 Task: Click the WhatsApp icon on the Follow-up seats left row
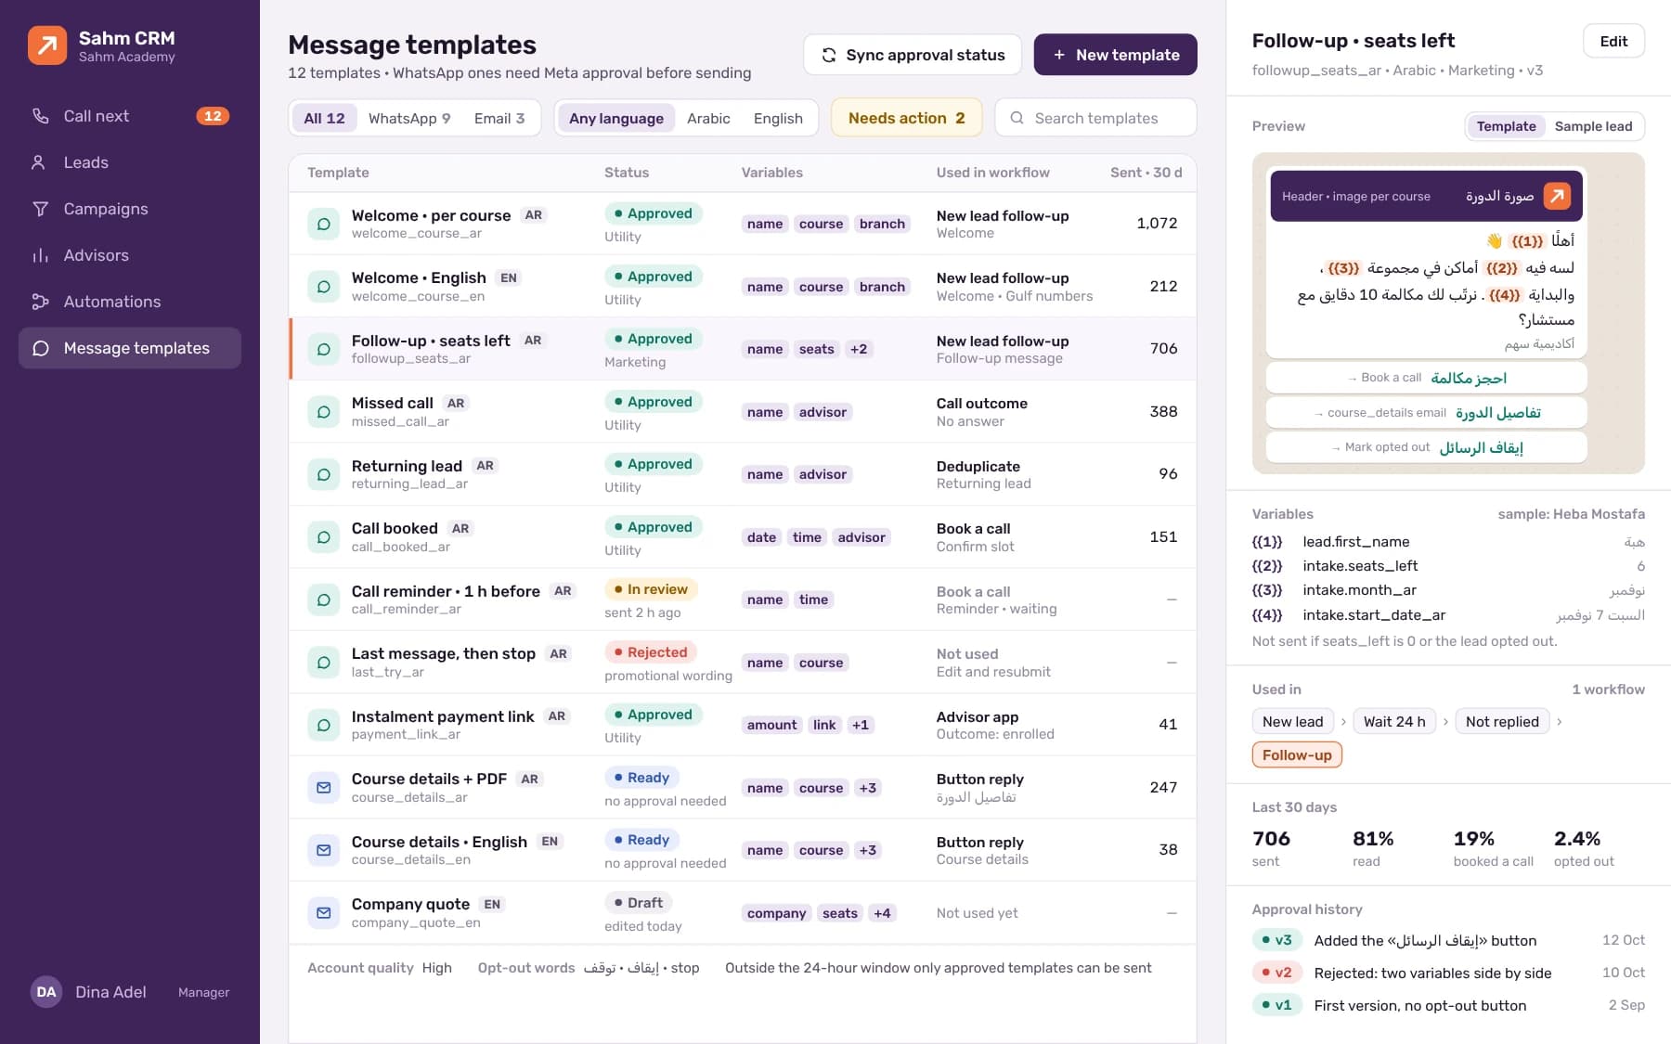coord(323,349)
